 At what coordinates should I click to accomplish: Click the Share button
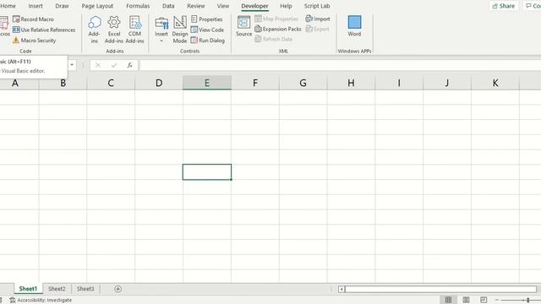[x=504, y=6]
